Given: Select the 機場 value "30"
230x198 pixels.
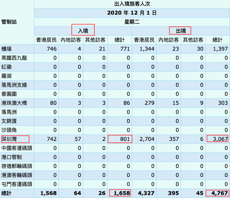Looking at the screenshot, I should point(200,49).
